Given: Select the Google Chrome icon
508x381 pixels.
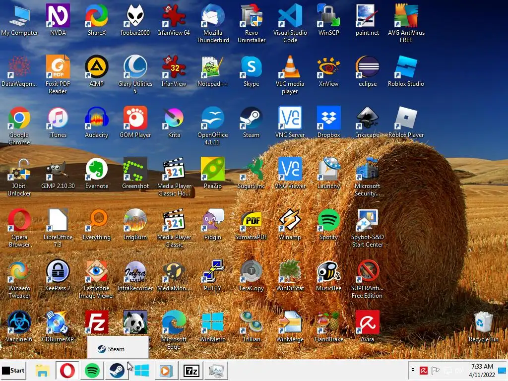Looking at the screenshot, I should (x=19, y=126).
